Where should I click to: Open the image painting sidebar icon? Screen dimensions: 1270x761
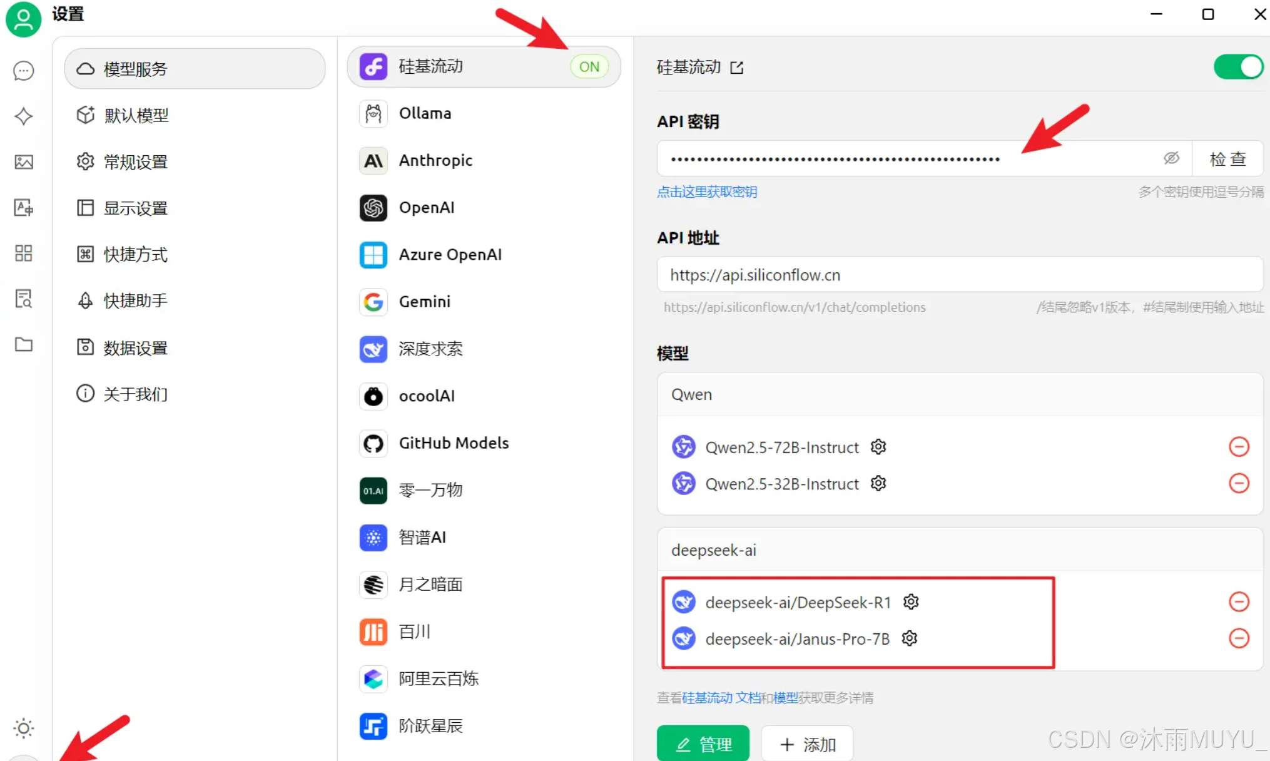(x=23, y=161)
